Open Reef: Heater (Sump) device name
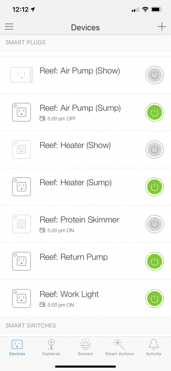The height and width of the screenshot is (371, 171). tap(75, 183)
